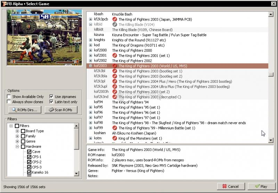Uncheck Use zipnames option
The width and height of the screenshot is (278, 193).
[51, 97]
